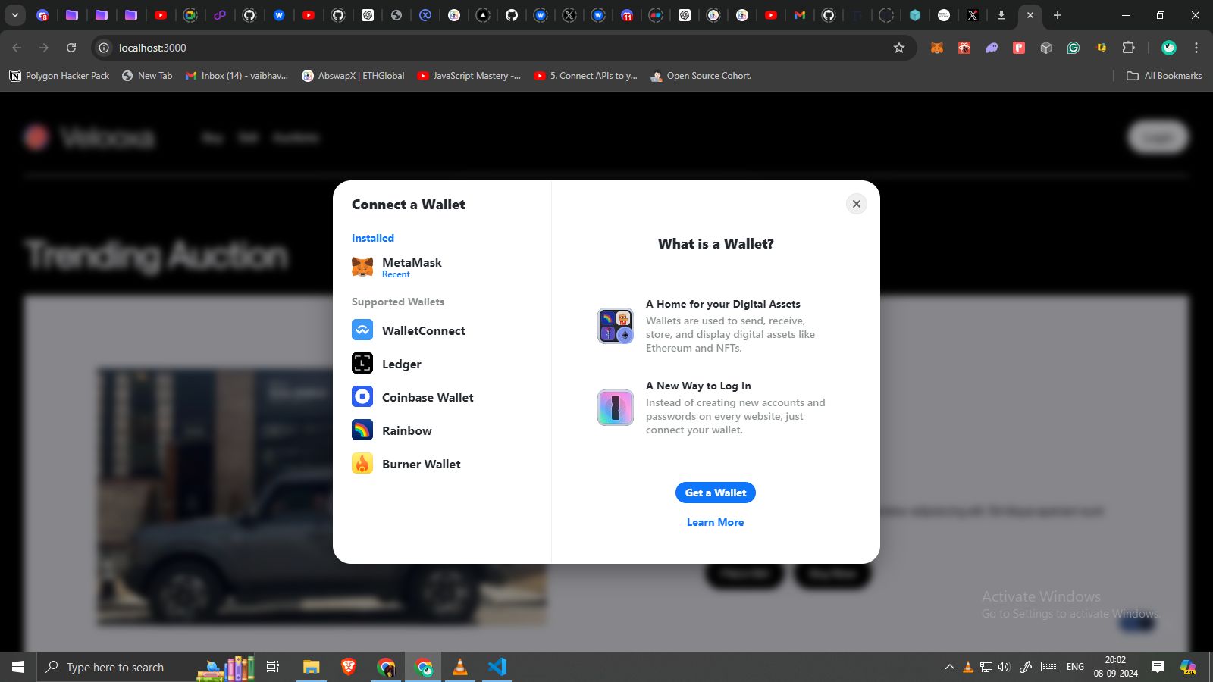Open the clock and date flyout
The image size is (1213, 682).
1115,667
